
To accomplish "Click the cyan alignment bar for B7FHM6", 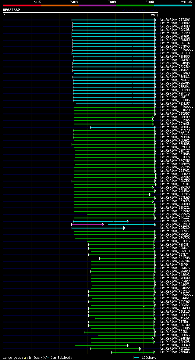I will tap(123, 127).
